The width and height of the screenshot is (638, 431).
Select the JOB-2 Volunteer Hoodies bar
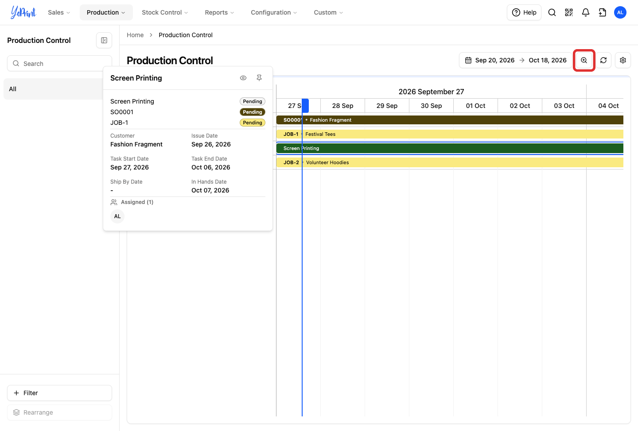pyautogui.click(x=450, y=162)
